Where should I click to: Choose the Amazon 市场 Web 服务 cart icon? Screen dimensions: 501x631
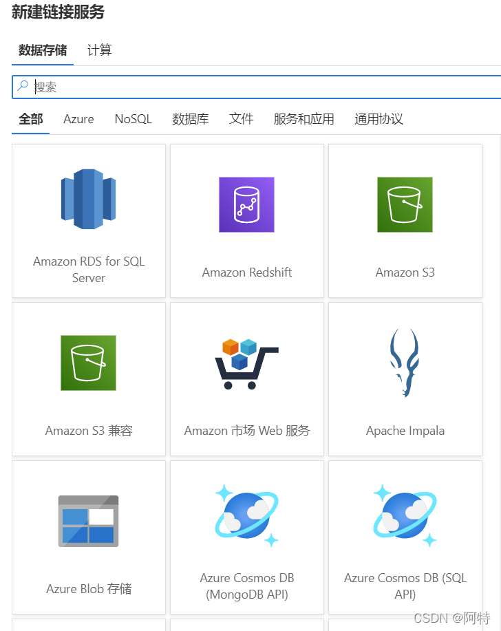pos(246,364)
